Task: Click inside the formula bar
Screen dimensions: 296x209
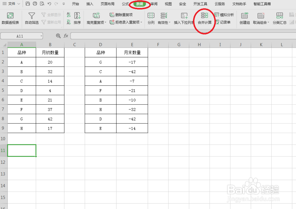Action: [183, 36]
